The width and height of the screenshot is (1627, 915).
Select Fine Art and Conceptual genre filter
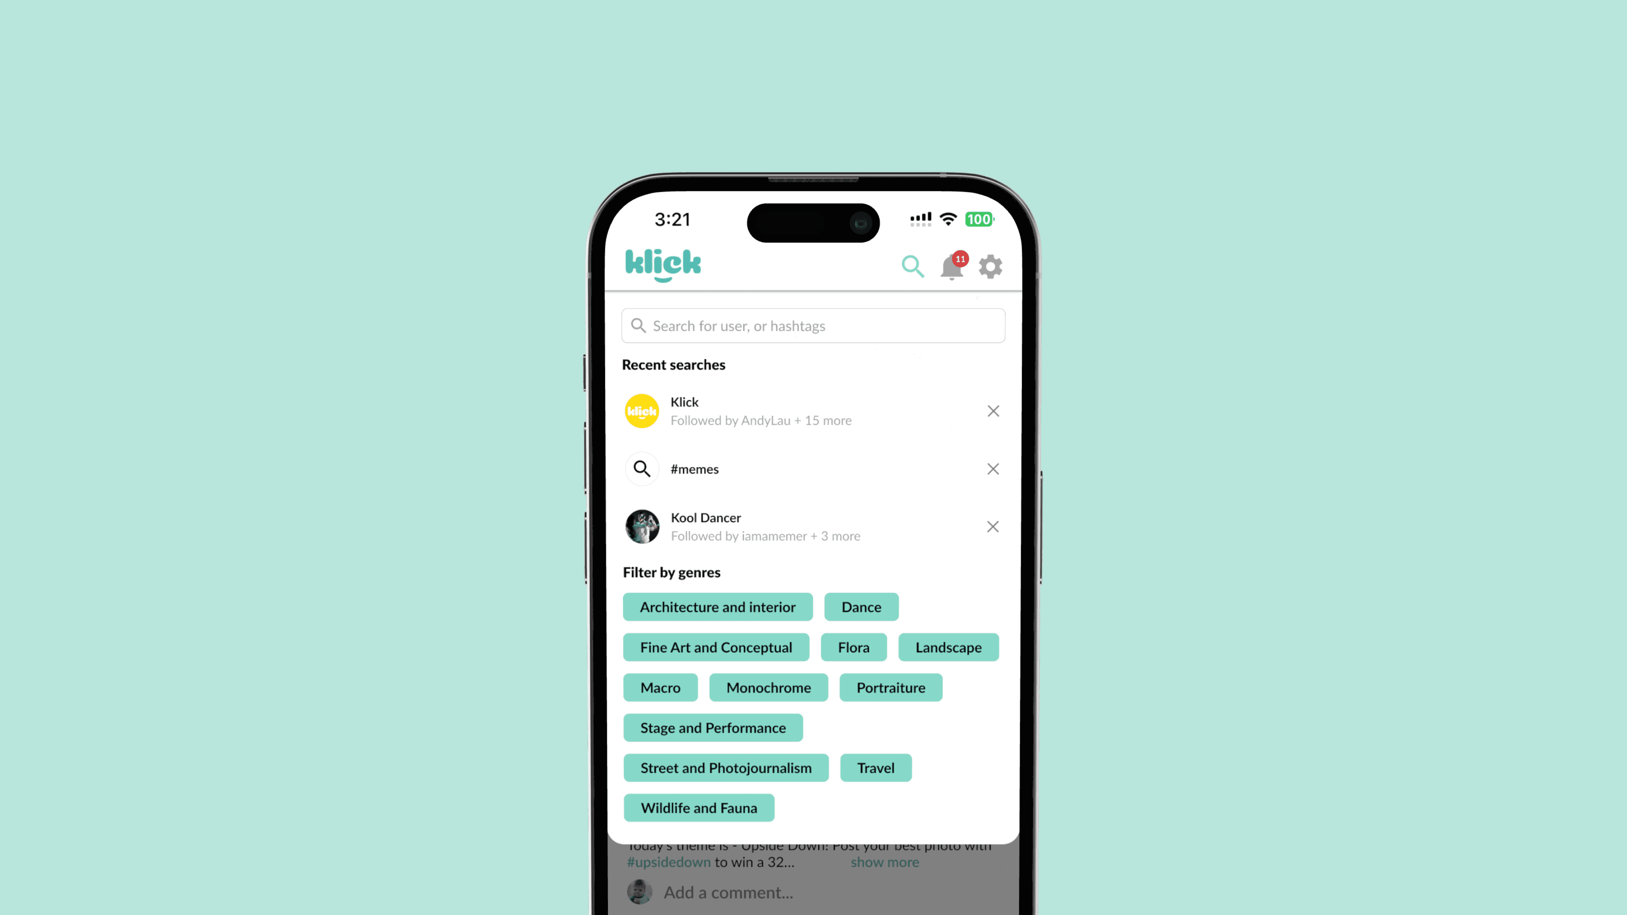[x=716, y=647]
